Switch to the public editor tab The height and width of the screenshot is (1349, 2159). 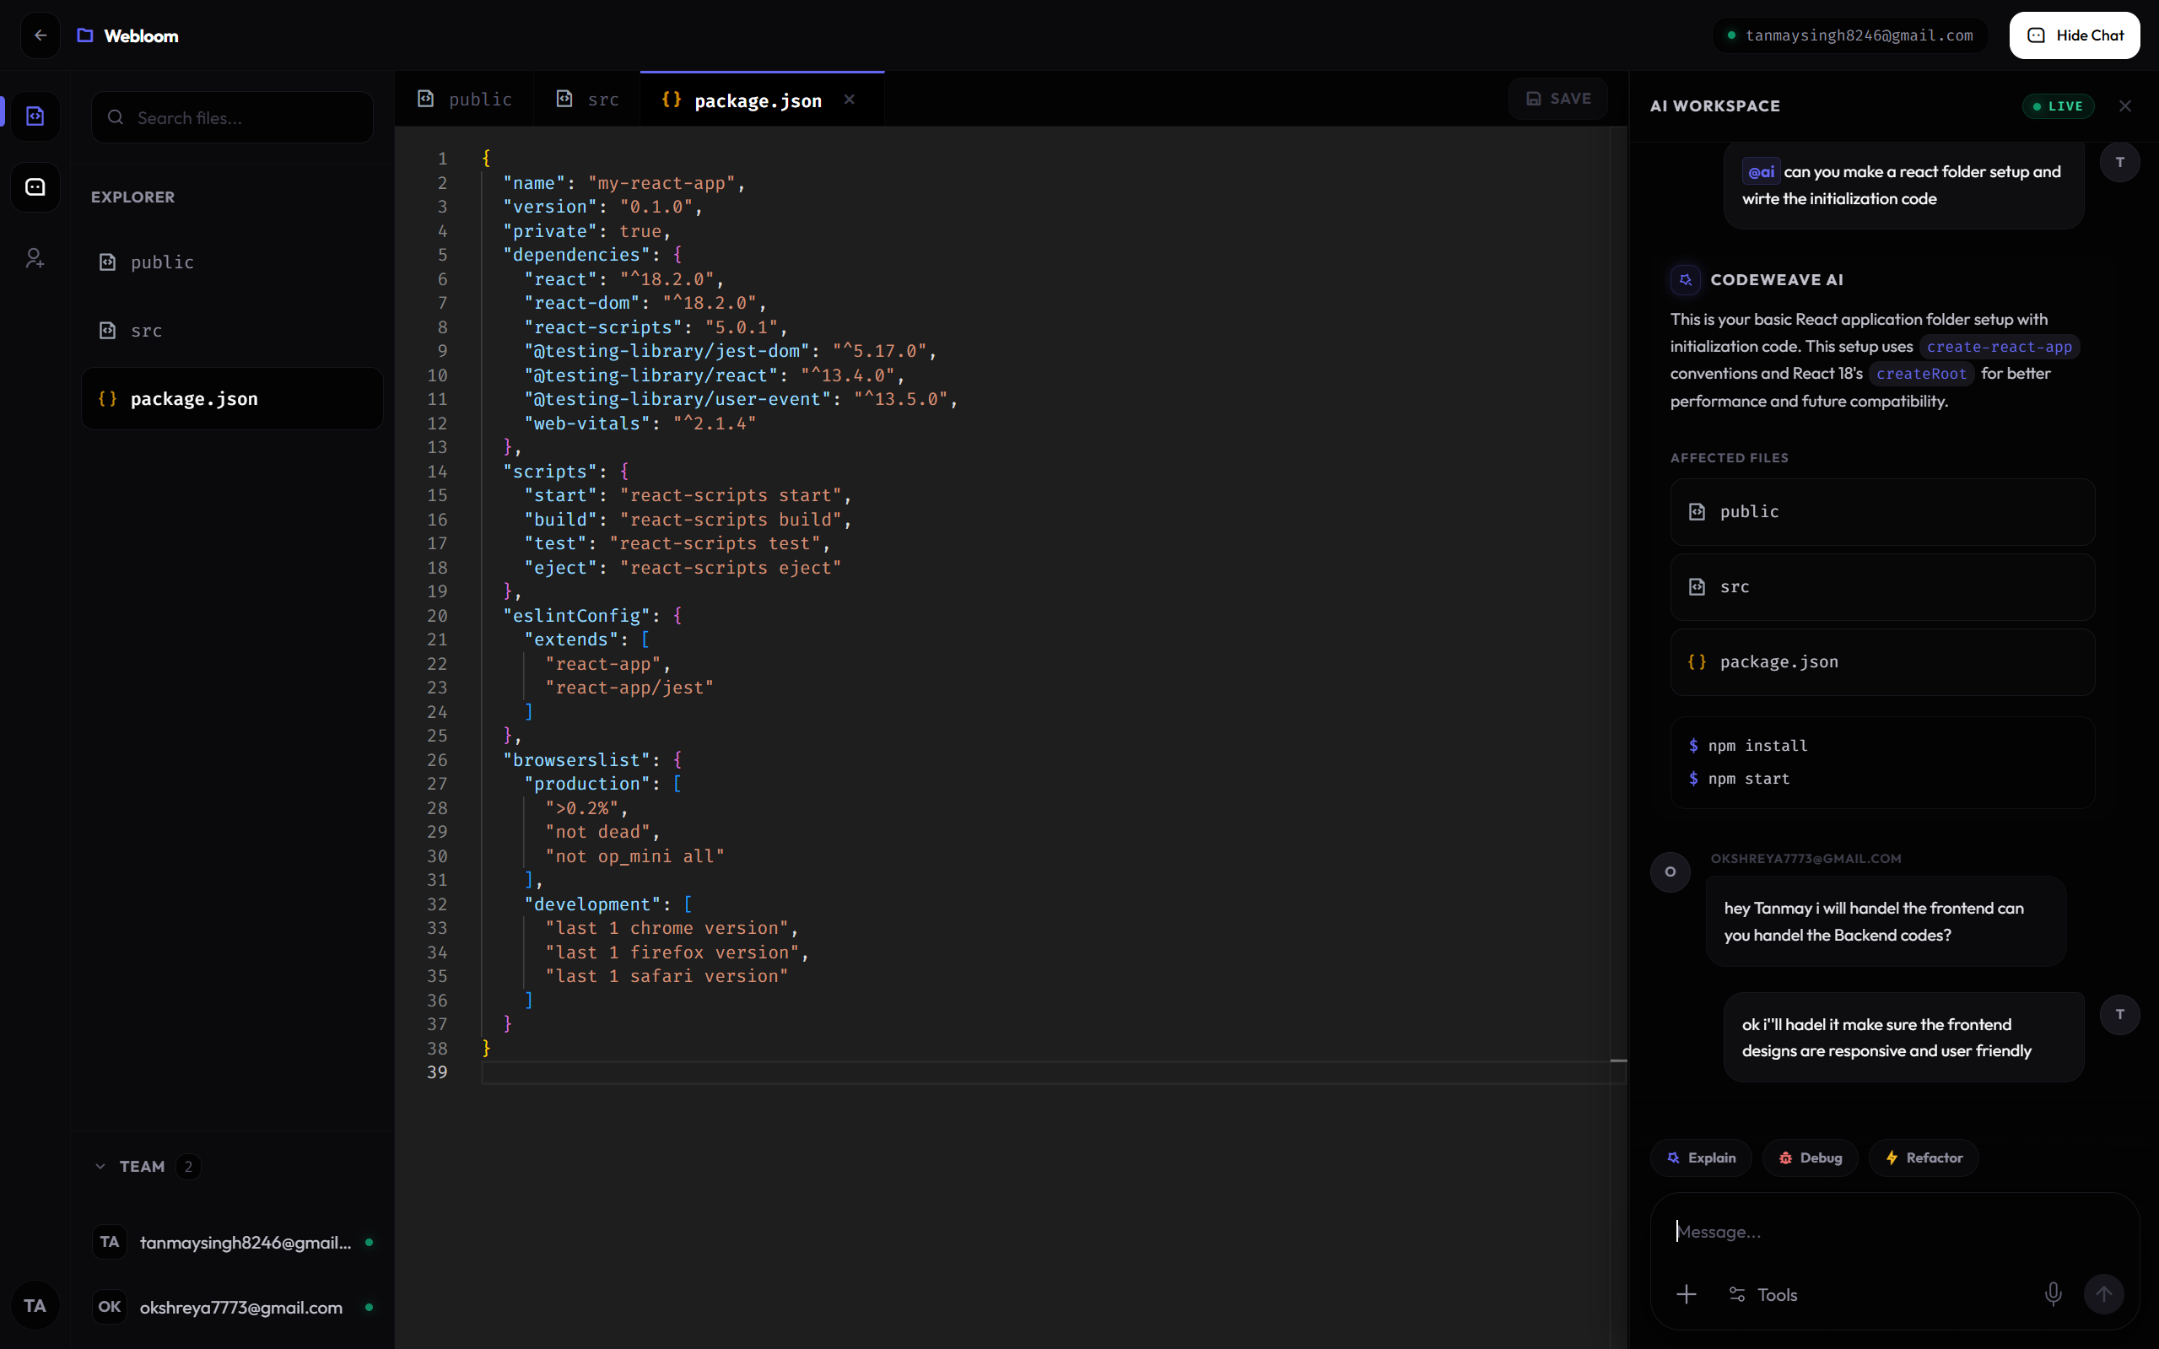tap(464, 99)
